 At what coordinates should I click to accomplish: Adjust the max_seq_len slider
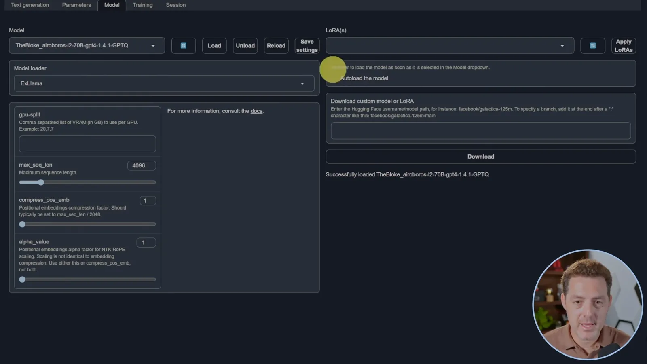(x=87, y=182)
